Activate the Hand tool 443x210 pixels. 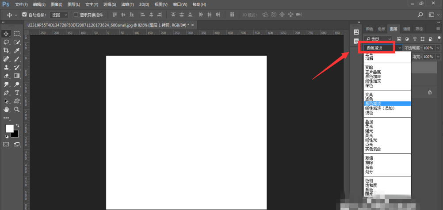(7, 109)
